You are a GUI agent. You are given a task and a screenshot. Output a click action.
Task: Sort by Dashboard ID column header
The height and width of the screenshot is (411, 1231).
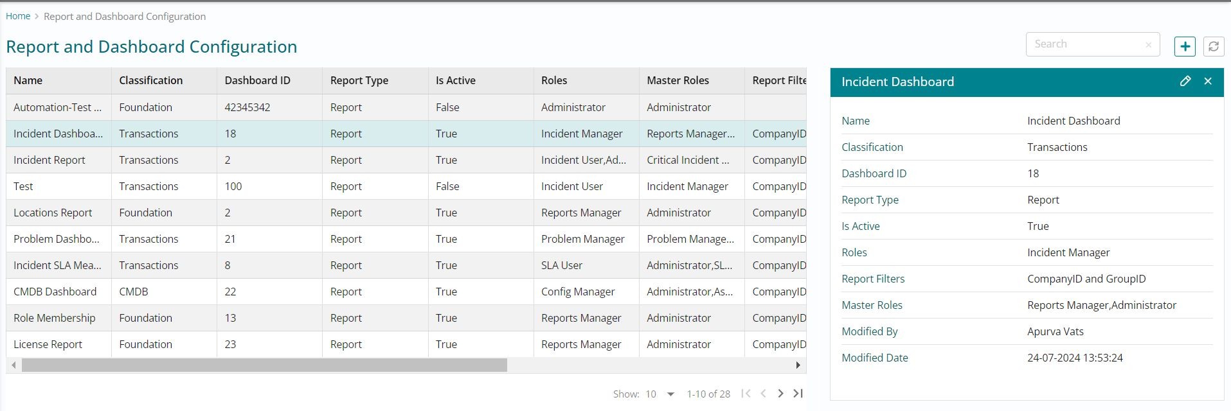click(x=257, y=80)
